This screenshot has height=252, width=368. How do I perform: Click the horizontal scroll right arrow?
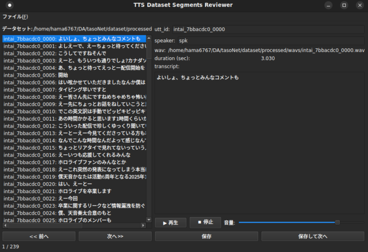pos(143,226)
